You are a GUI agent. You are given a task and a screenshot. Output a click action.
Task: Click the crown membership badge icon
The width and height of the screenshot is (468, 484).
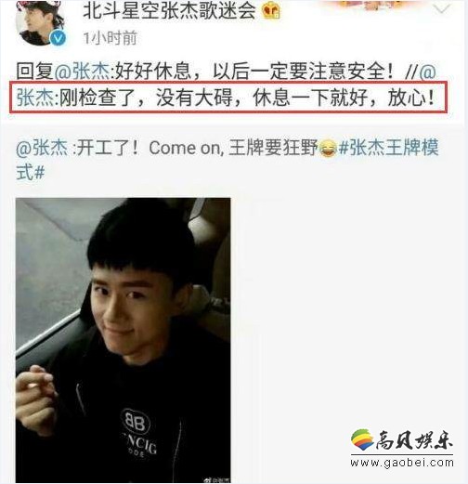(x=271, y=11)
